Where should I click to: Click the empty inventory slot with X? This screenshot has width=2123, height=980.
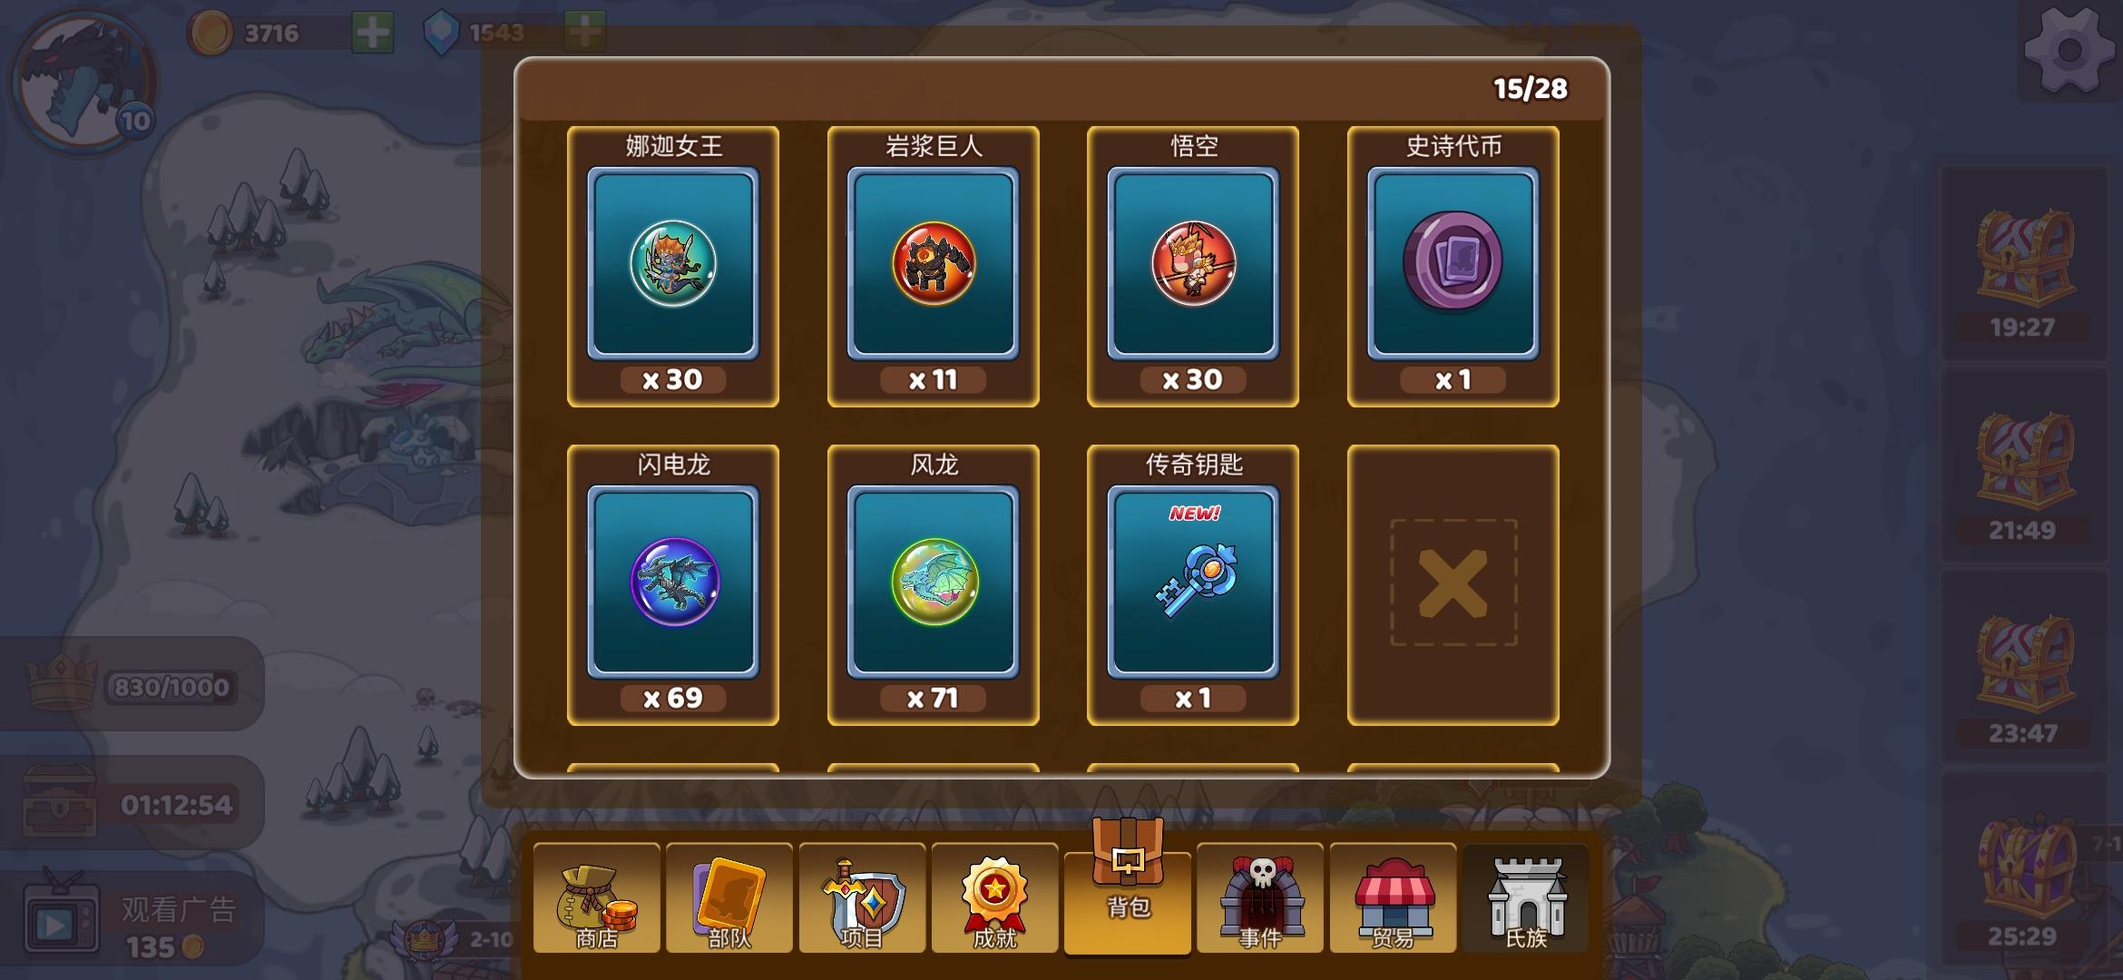pos(1453,584)
